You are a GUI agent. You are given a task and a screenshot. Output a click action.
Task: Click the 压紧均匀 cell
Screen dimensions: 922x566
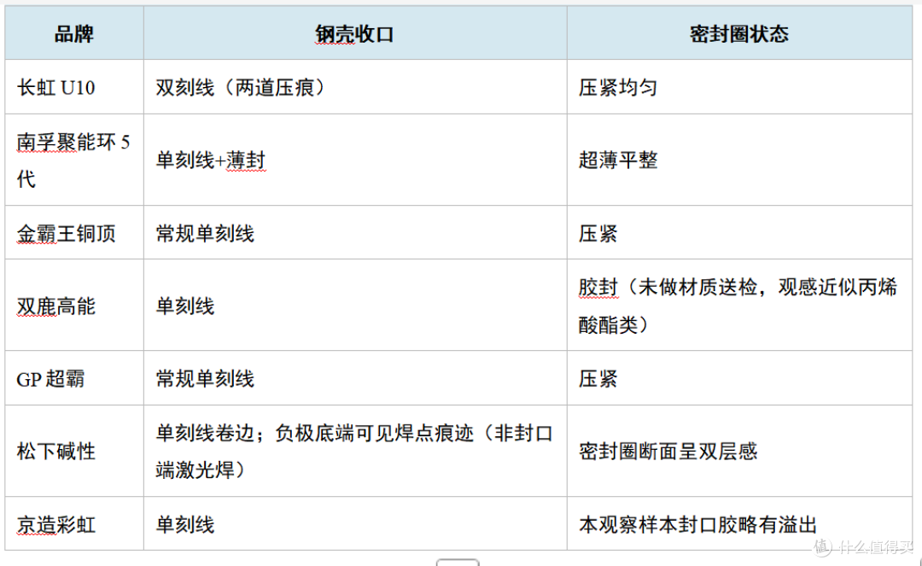[x=739, y=87]
